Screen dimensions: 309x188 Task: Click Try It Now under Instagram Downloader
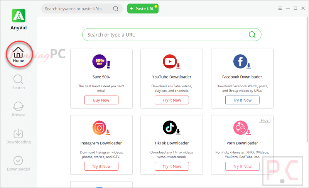[101, 166]
